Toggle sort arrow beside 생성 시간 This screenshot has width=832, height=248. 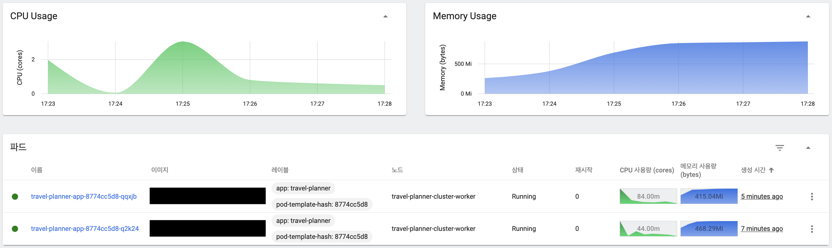(x=771, y=170)
